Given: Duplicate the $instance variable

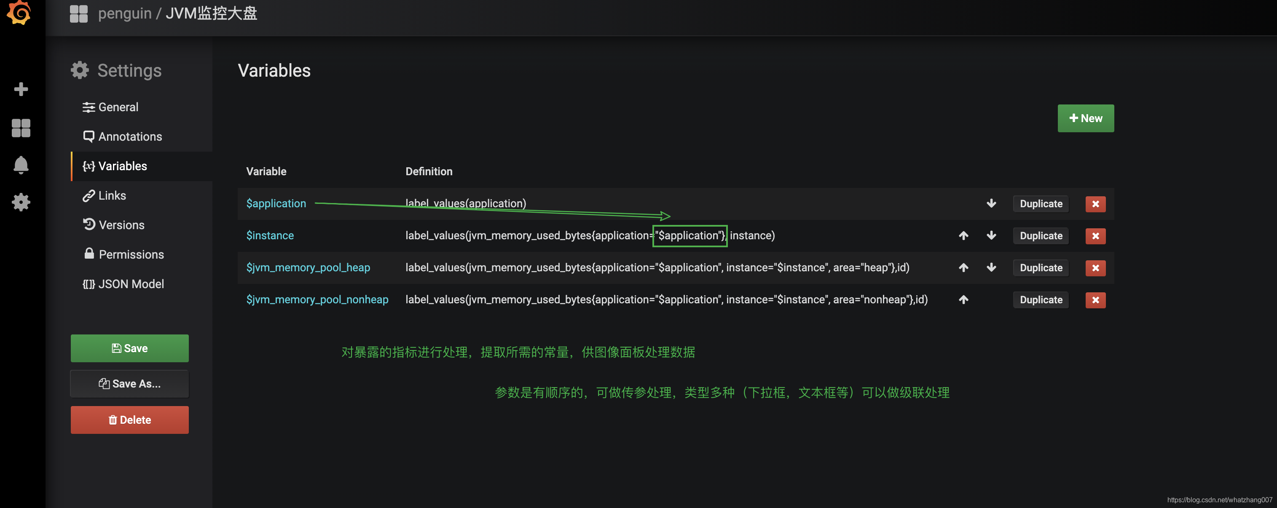Looking at the screenshot, I should [1041, 236].
